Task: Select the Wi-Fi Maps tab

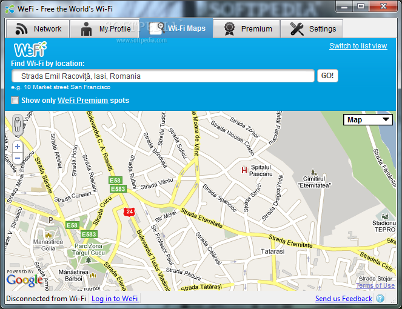Action: coord(176,28)
